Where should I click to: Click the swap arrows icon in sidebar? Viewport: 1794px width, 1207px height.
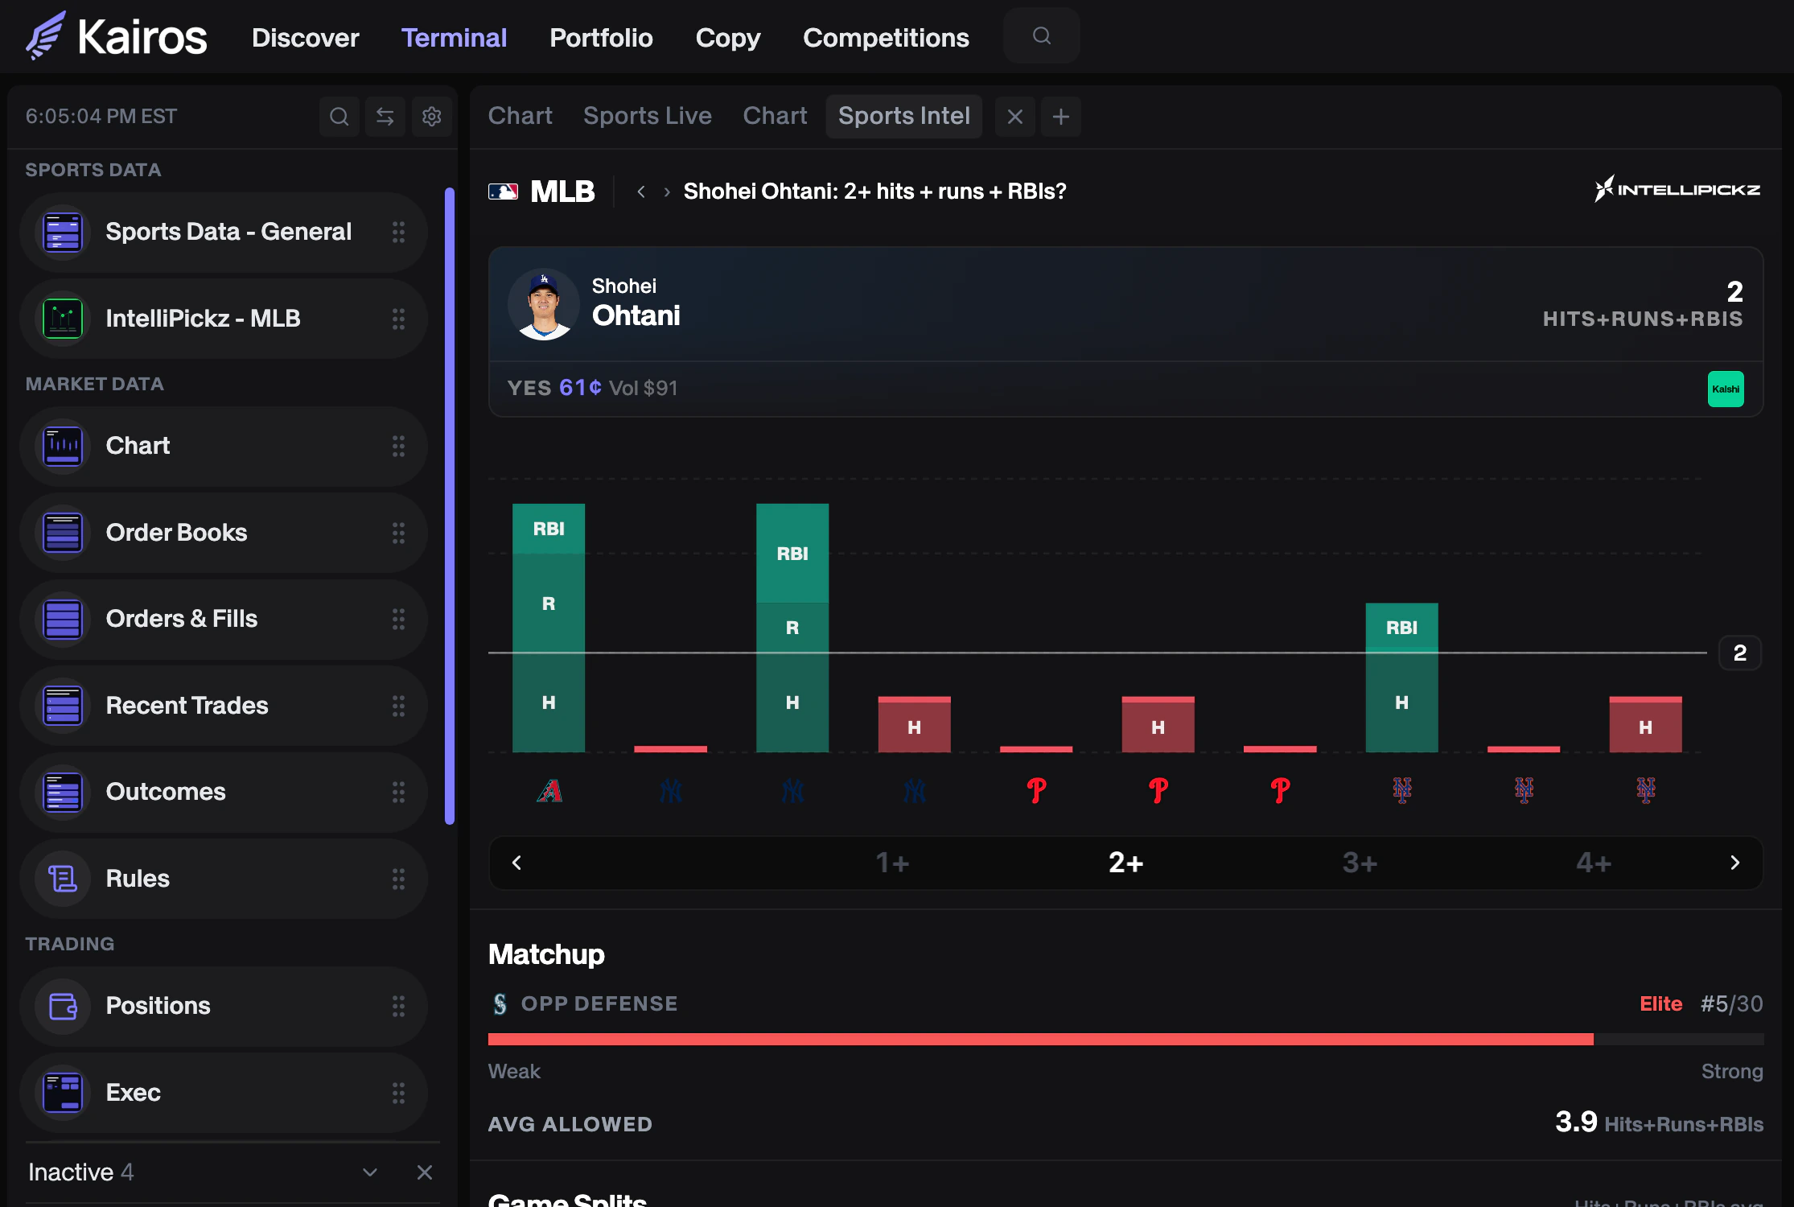pyautogui.click(x=385, y=117)
